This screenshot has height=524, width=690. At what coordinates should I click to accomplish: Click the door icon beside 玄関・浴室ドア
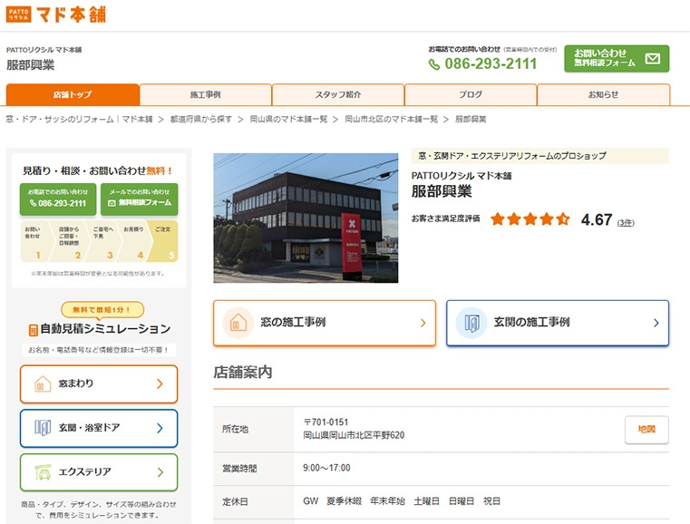pyautogui.click(x=42, y=428)
